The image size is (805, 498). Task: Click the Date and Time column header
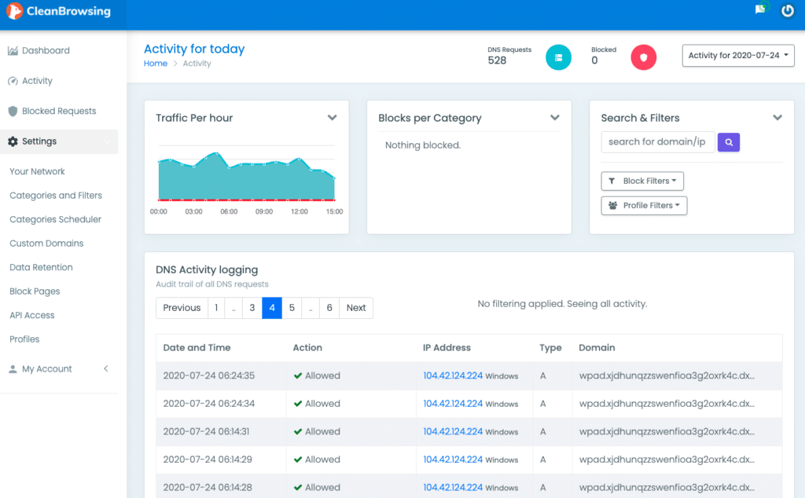coord(197,348)
